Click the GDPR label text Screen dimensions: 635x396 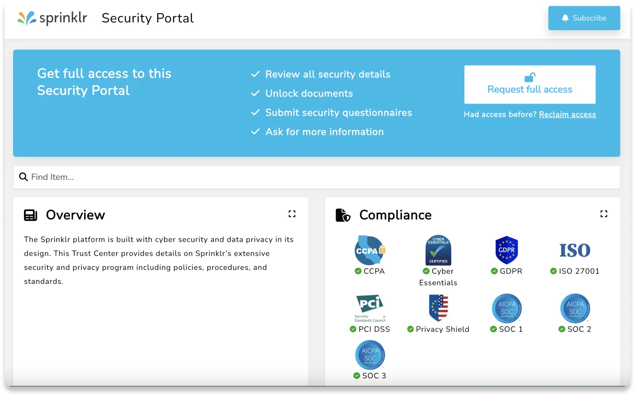(x=511, y=271)
